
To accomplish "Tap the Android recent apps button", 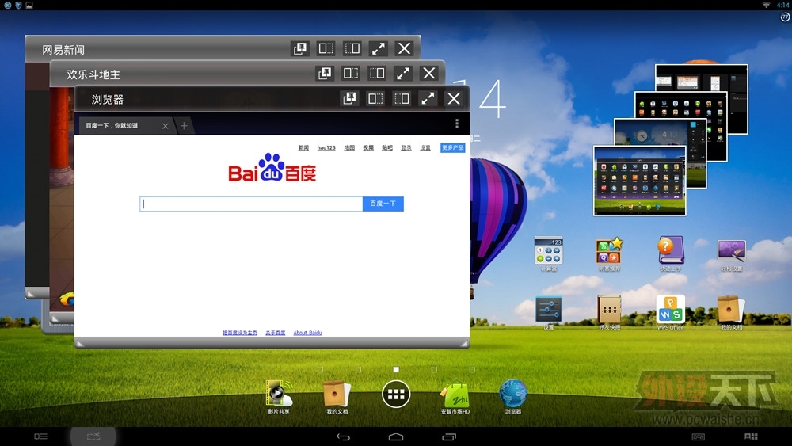I will tap(449, 437).
